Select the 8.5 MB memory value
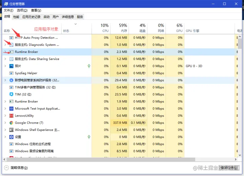 122,151
